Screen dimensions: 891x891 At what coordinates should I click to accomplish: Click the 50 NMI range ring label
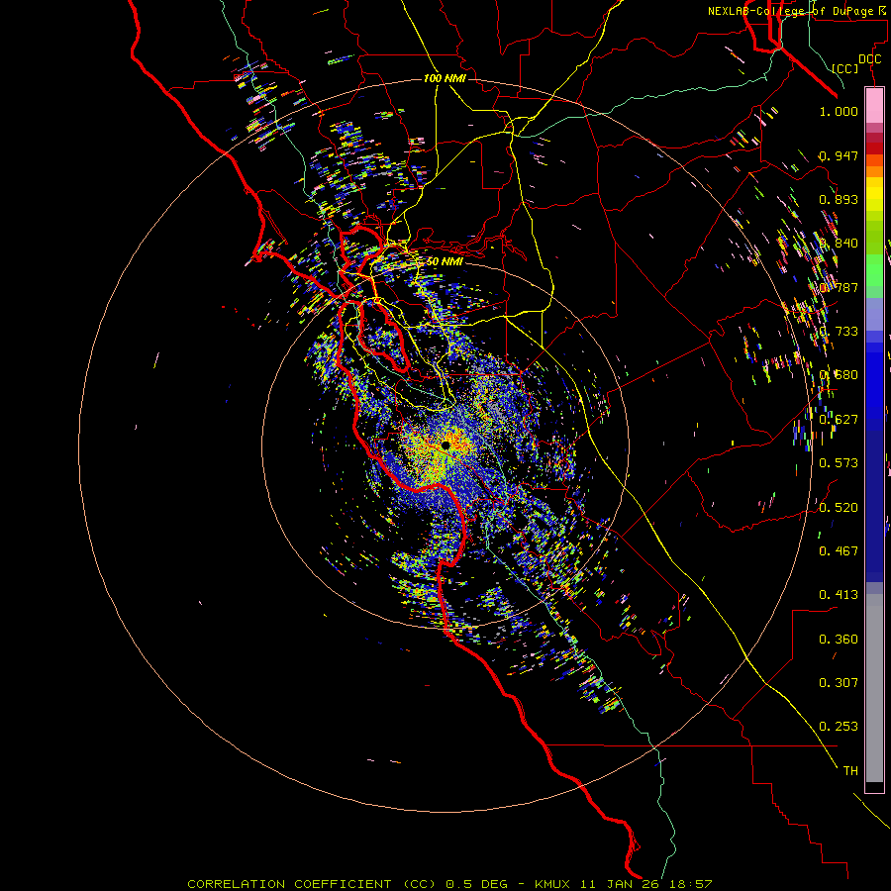(x=445, y=261)
